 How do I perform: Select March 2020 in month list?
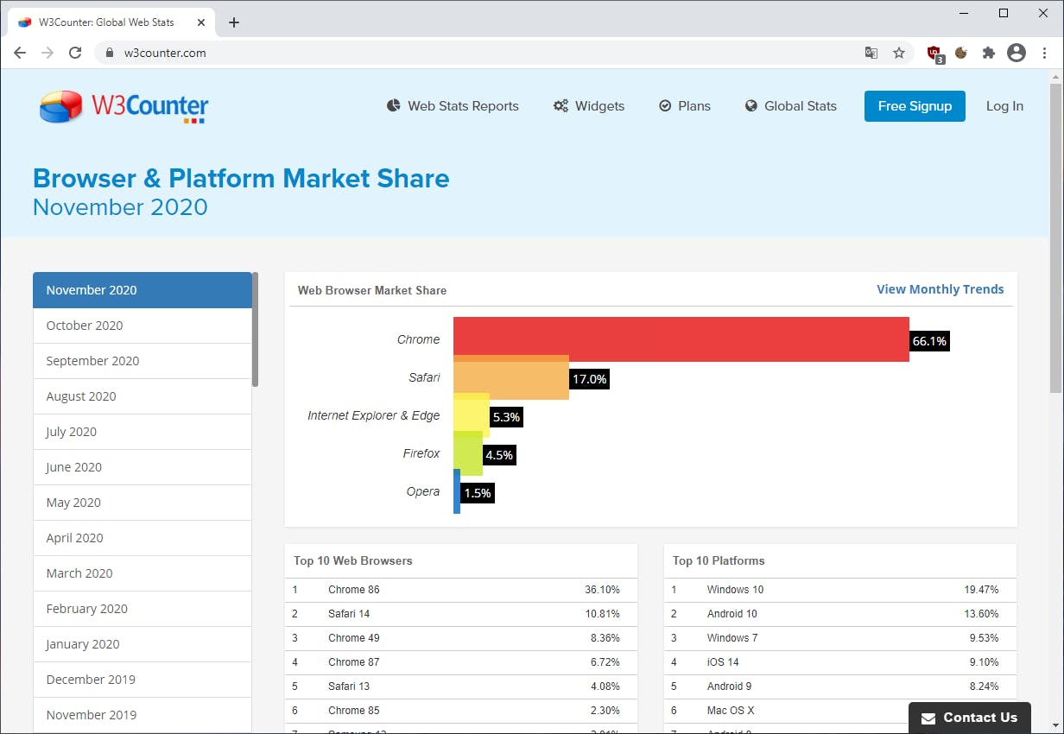(142, 573)
